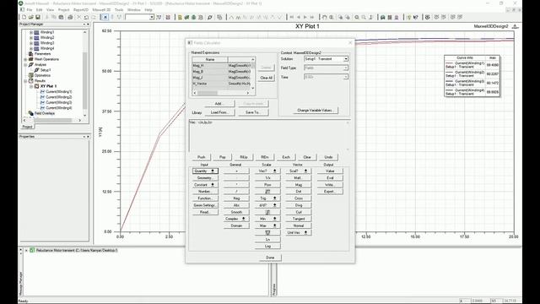The image size is (540, 304).
Task: Open the File menu
Action: [30, 10]
